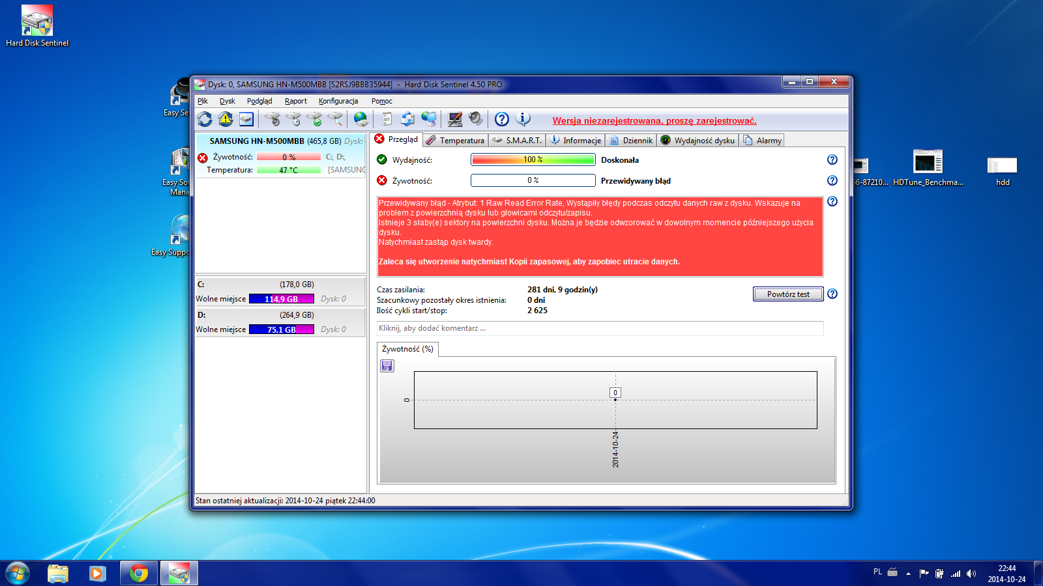
Task: Click the send report by email icon
Action: tap(408, 119)
